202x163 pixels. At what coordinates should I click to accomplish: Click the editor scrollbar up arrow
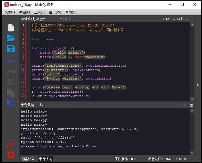[x=192, y=25]
